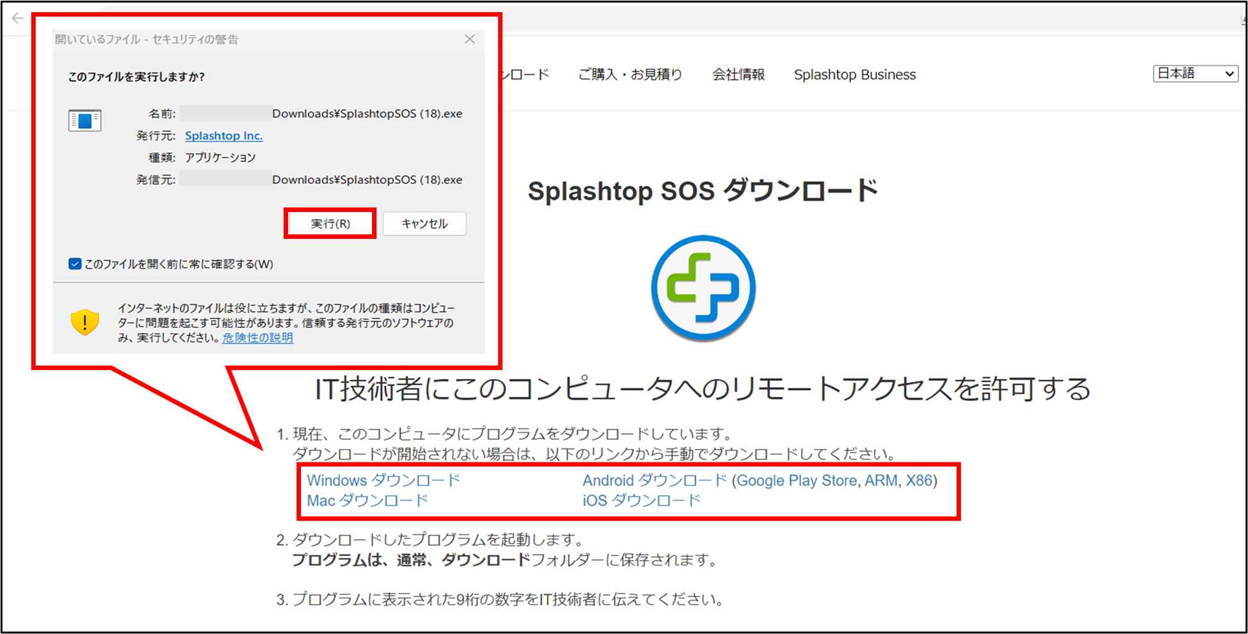The height and width of the screenshot is (634, 1248).
Task: Click the Splashtop SOS ダウンロード heading
Action: (702, 191)
